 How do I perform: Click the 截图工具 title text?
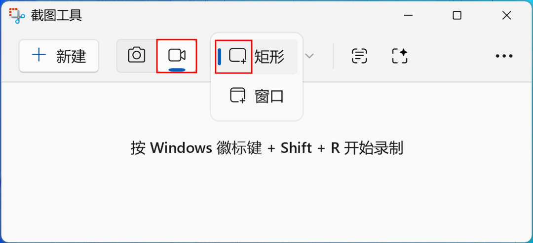(56, 16)
